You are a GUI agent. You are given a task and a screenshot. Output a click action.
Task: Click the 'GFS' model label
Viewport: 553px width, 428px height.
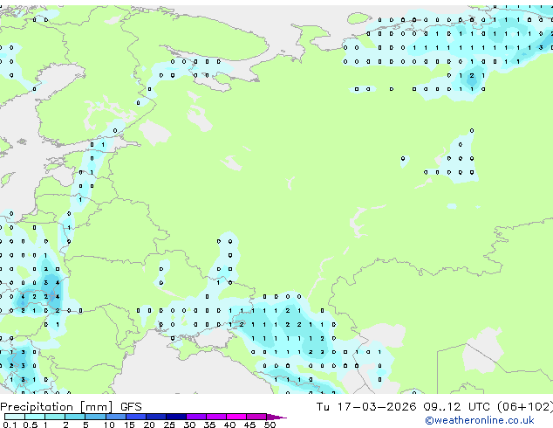[x=131, y=407]
